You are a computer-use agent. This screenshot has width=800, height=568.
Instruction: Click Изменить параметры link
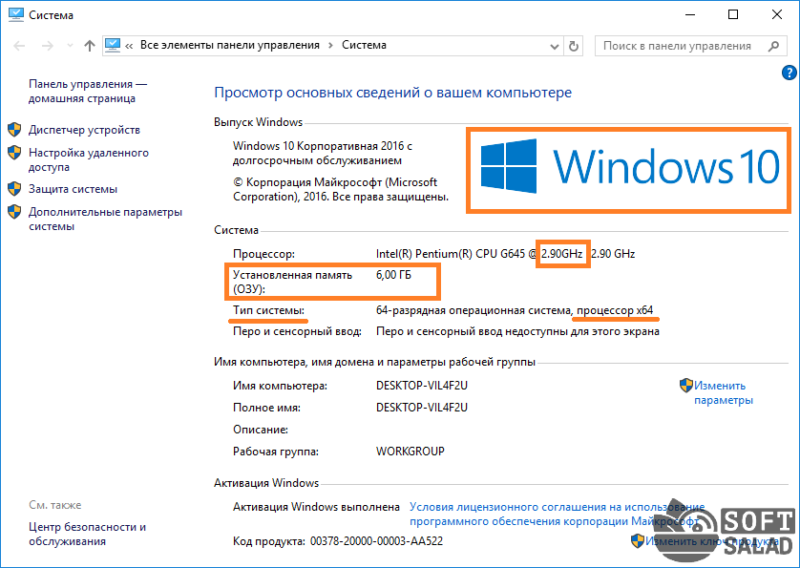tap(723, 393)
